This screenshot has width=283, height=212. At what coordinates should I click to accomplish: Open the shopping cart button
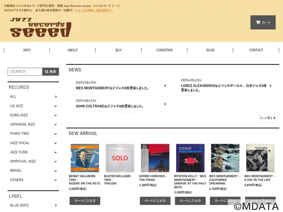[x=263, y=22]
